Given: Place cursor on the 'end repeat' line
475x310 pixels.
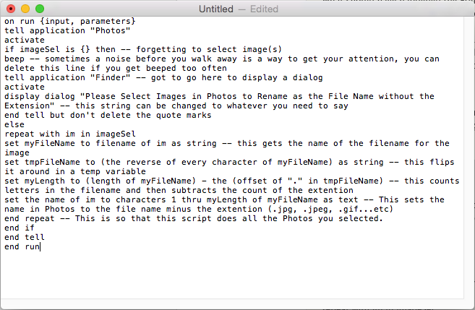Looking at the screenshot, I should (194, 218).
